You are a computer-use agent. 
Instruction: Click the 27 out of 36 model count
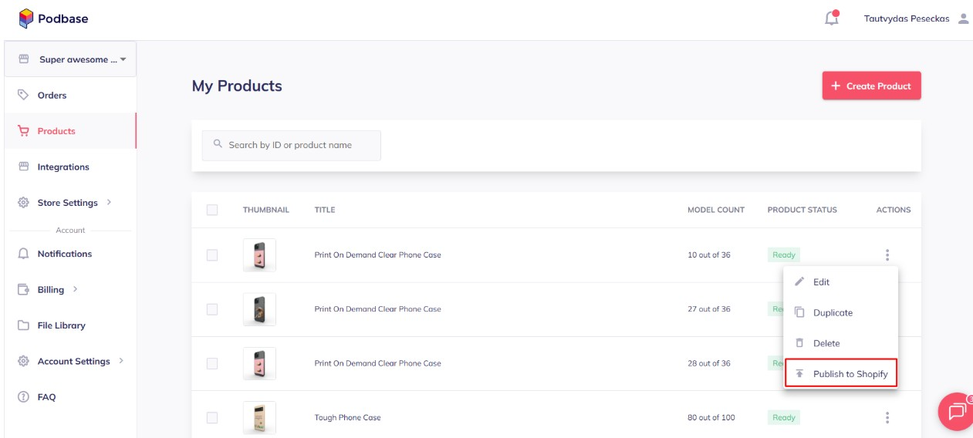pyautogui.click(x=708, y=309)
